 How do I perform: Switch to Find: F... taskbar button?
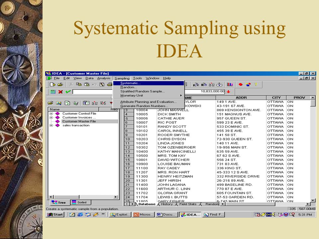coord(214,215)
